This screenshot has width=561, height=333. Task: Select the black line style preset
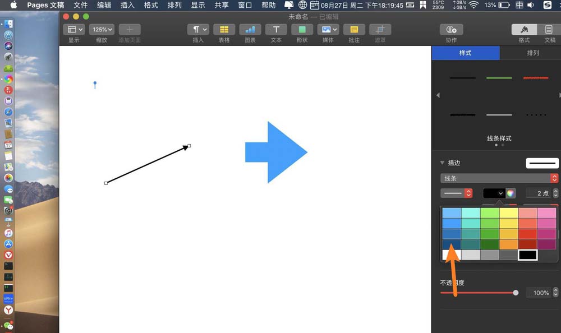coord(463,77)
